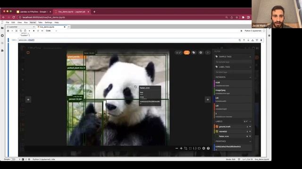Expand ground_truth field chevron

[250, 127]
